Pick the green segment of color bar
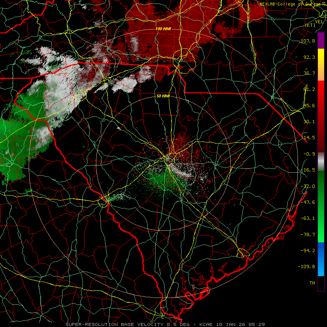The image size is (327, 327). pos(321,206)
